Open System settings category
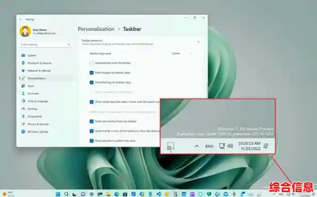 [45, 55]
